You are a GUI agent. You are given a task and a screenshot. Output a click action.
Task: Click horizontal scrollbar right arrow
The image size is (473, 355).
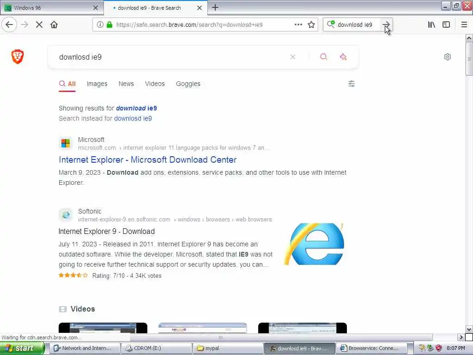[x=461, y=337]
